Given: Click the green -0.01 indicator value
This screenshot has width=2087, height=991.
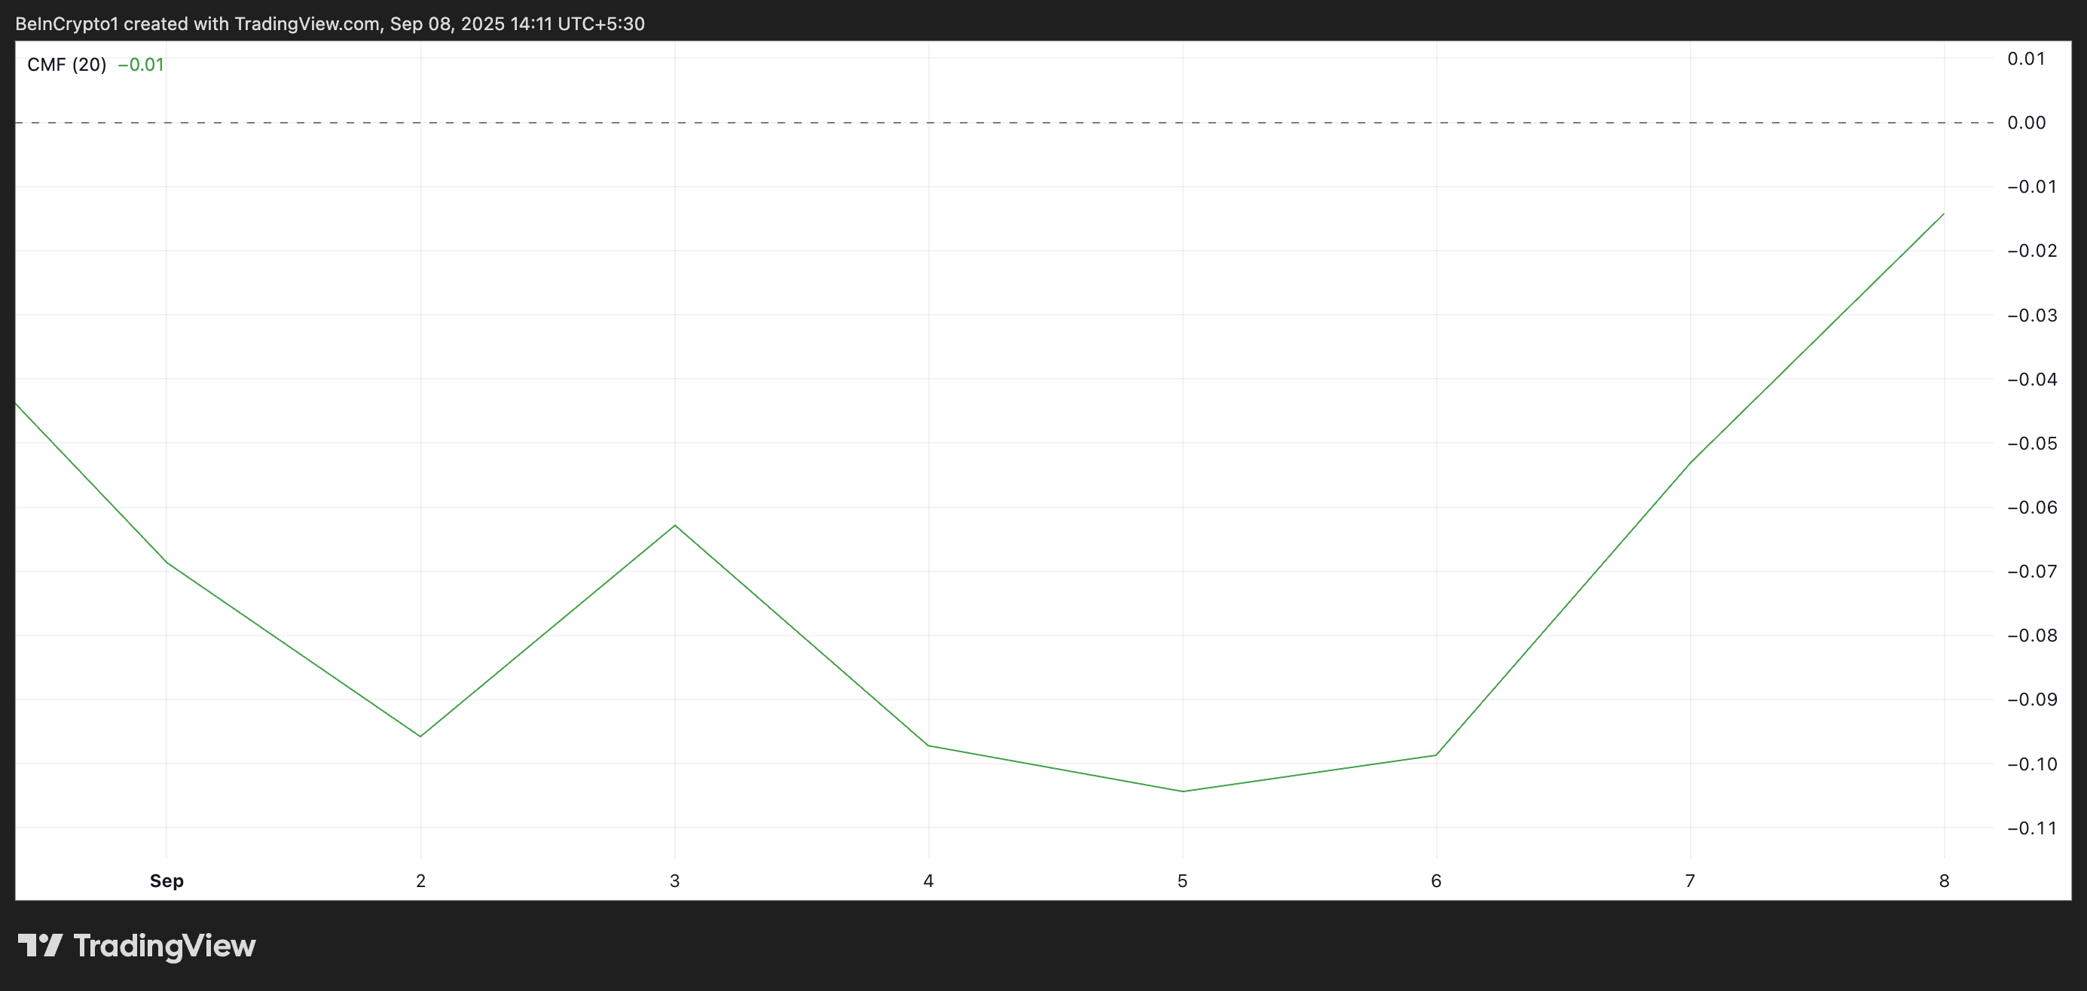Looking at the screenshot, I should 141,65.
